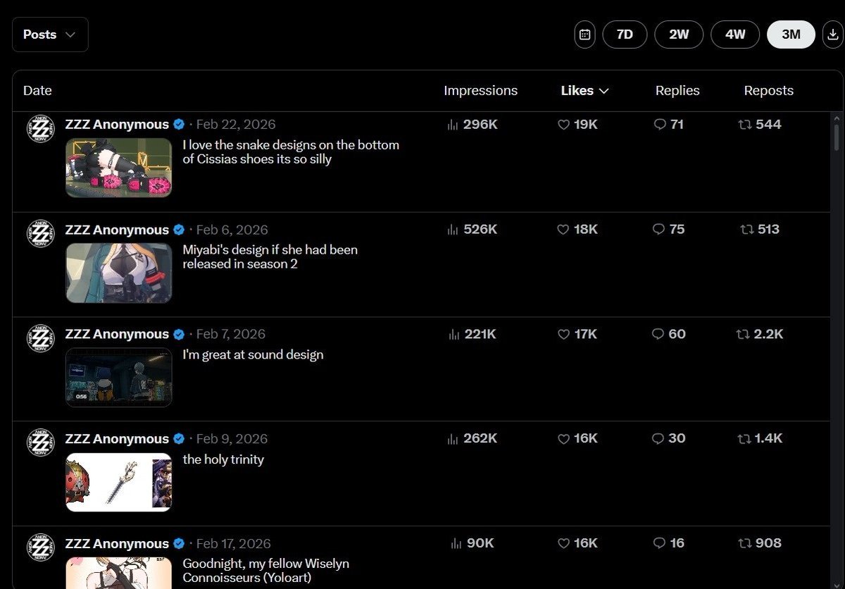Click repost icon next to 908
The height and width of the screenshot is (589, 845).
pos(745,544)
